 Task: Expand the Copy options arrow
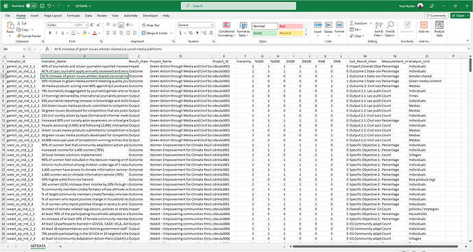[32, 29]
